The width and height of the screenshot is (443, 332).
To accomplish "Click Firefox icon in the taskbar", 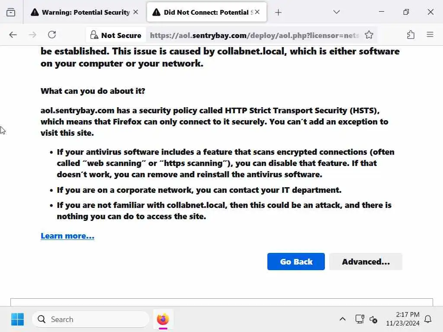I will [163, 319].
